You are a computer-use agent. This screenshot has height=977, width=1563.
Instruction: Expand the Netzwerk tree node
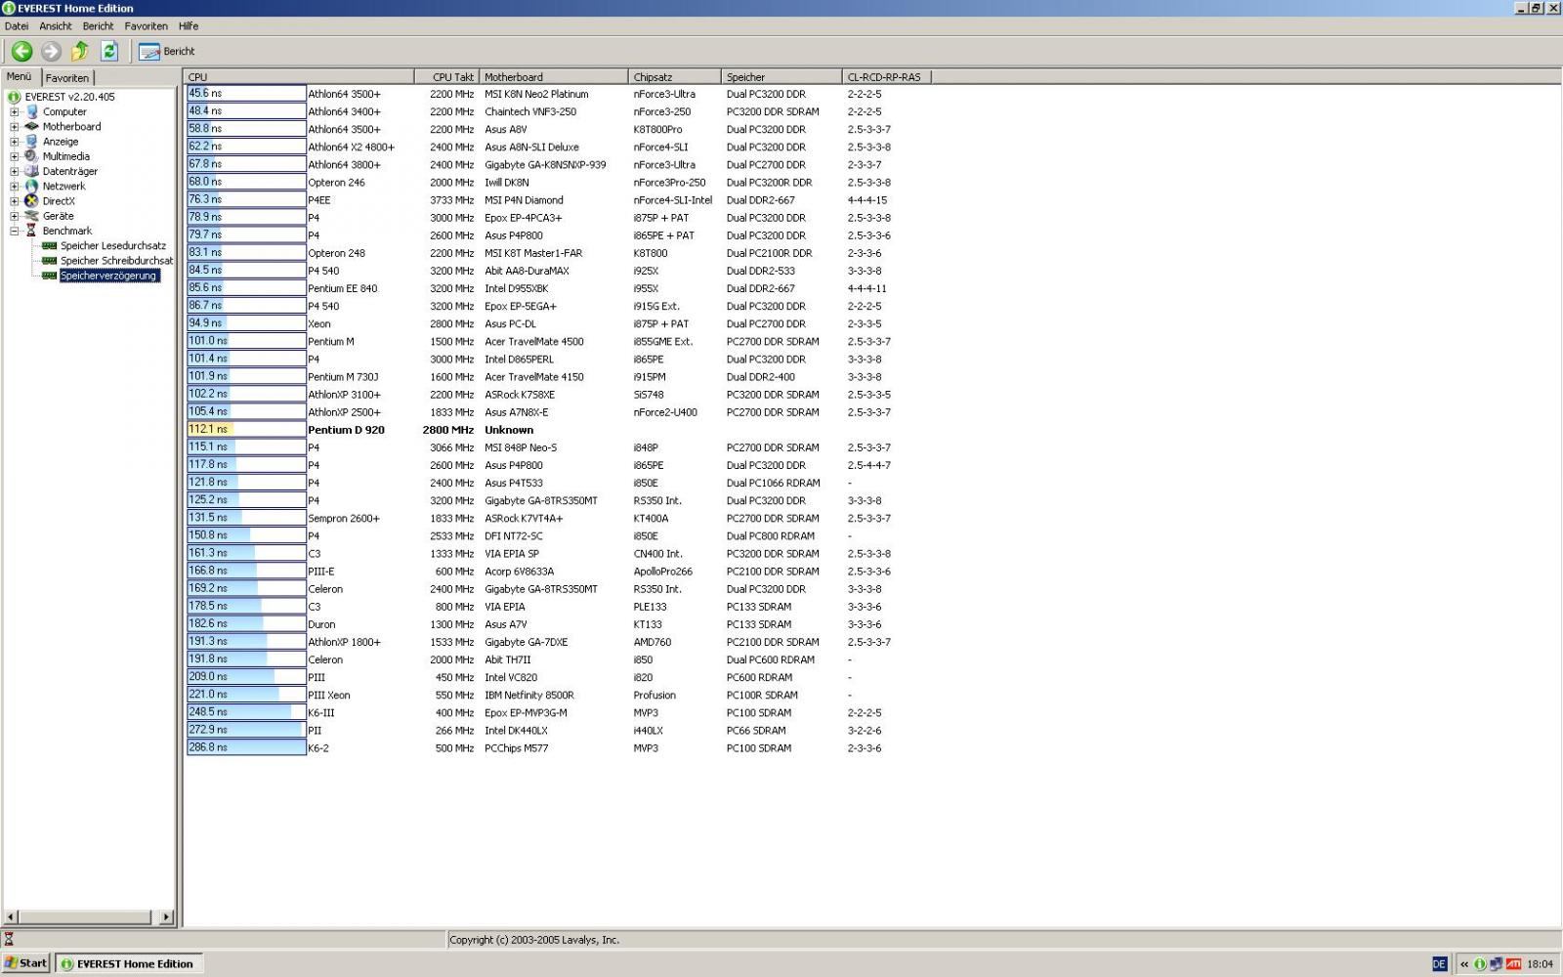pyautogui.click(x=14, y=186)
